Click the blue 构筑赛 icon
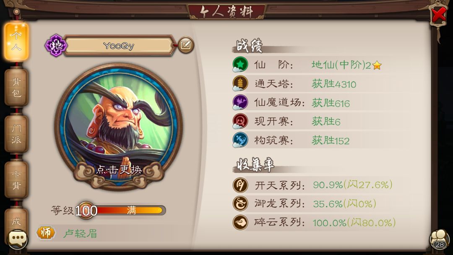This screenshot has width=453, height=255. [x=240, y=140]
